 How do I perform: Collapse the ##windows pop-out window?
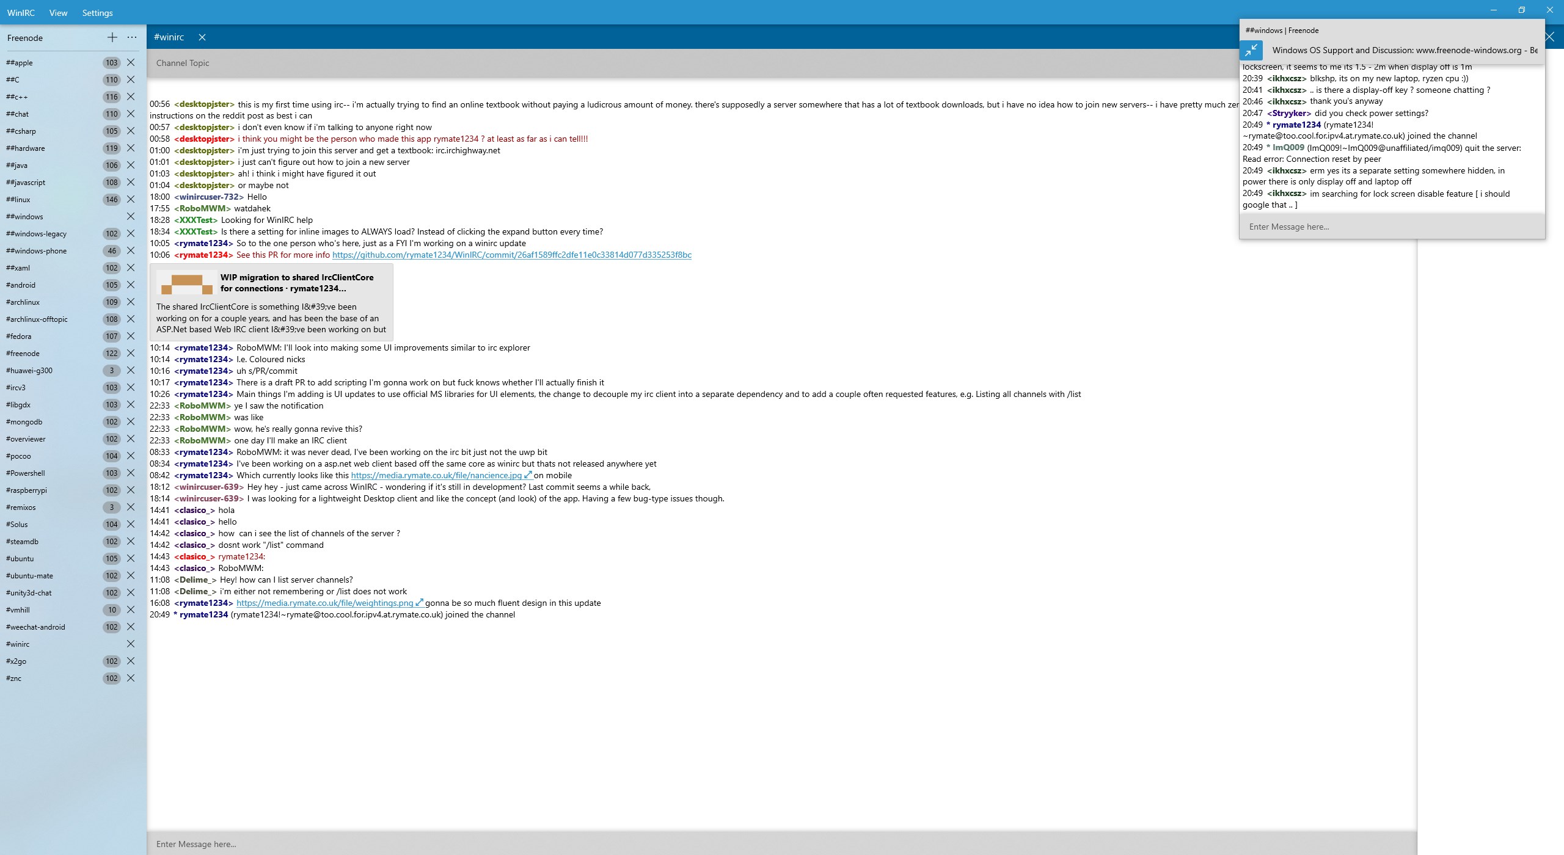1251,50
